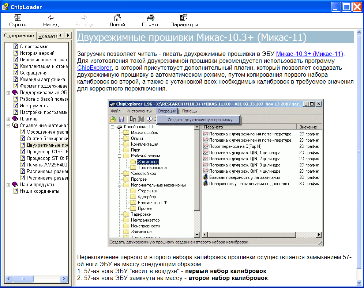Click the tab strip right scroll arrow
This screenshot has width=364, height=288.
tap(68, 35)
